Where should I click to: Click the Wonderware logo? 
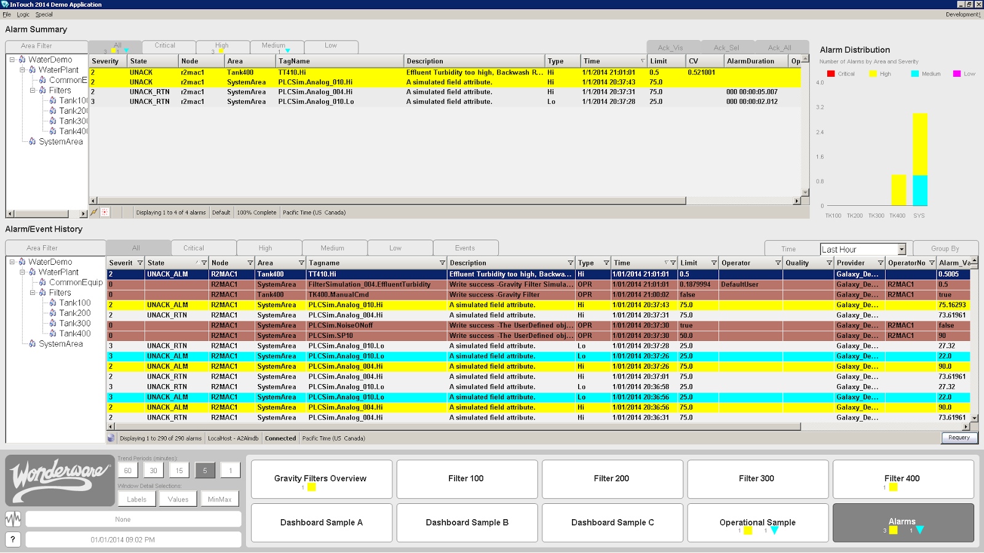click(x=60, y=480)
